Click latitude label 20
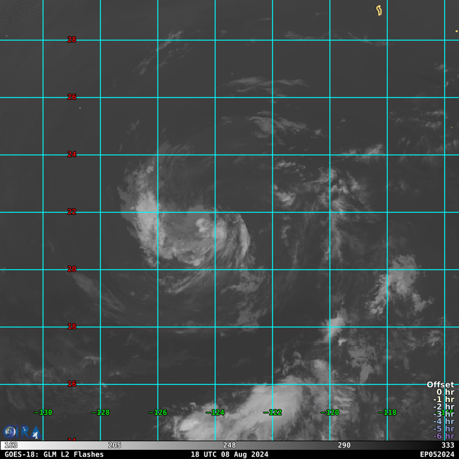 tap(72, 269)
